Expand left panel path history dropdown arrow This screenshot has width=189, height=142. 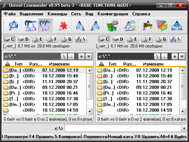click(89, 56)
